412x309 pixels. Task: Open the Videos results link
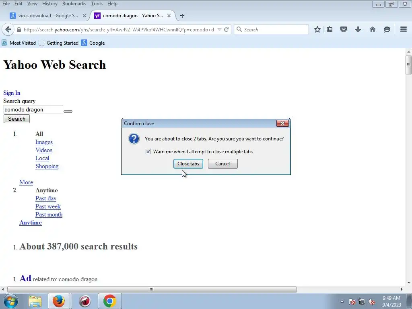pos(44,150)
